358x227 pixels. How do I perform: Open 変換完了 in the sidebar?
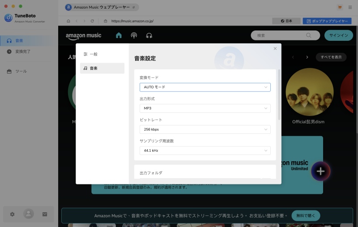click(x=29, y=51)
